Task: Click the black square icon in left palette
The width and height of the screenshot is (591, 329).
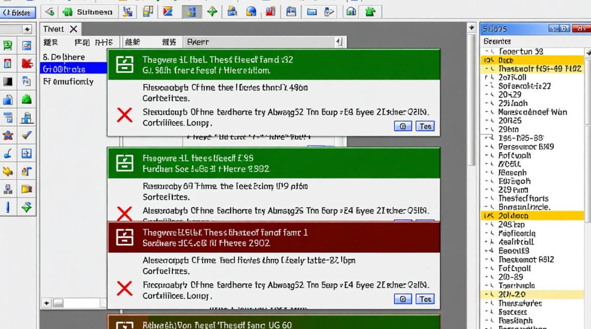Action: pyautogui.click(x=7, y=82)
